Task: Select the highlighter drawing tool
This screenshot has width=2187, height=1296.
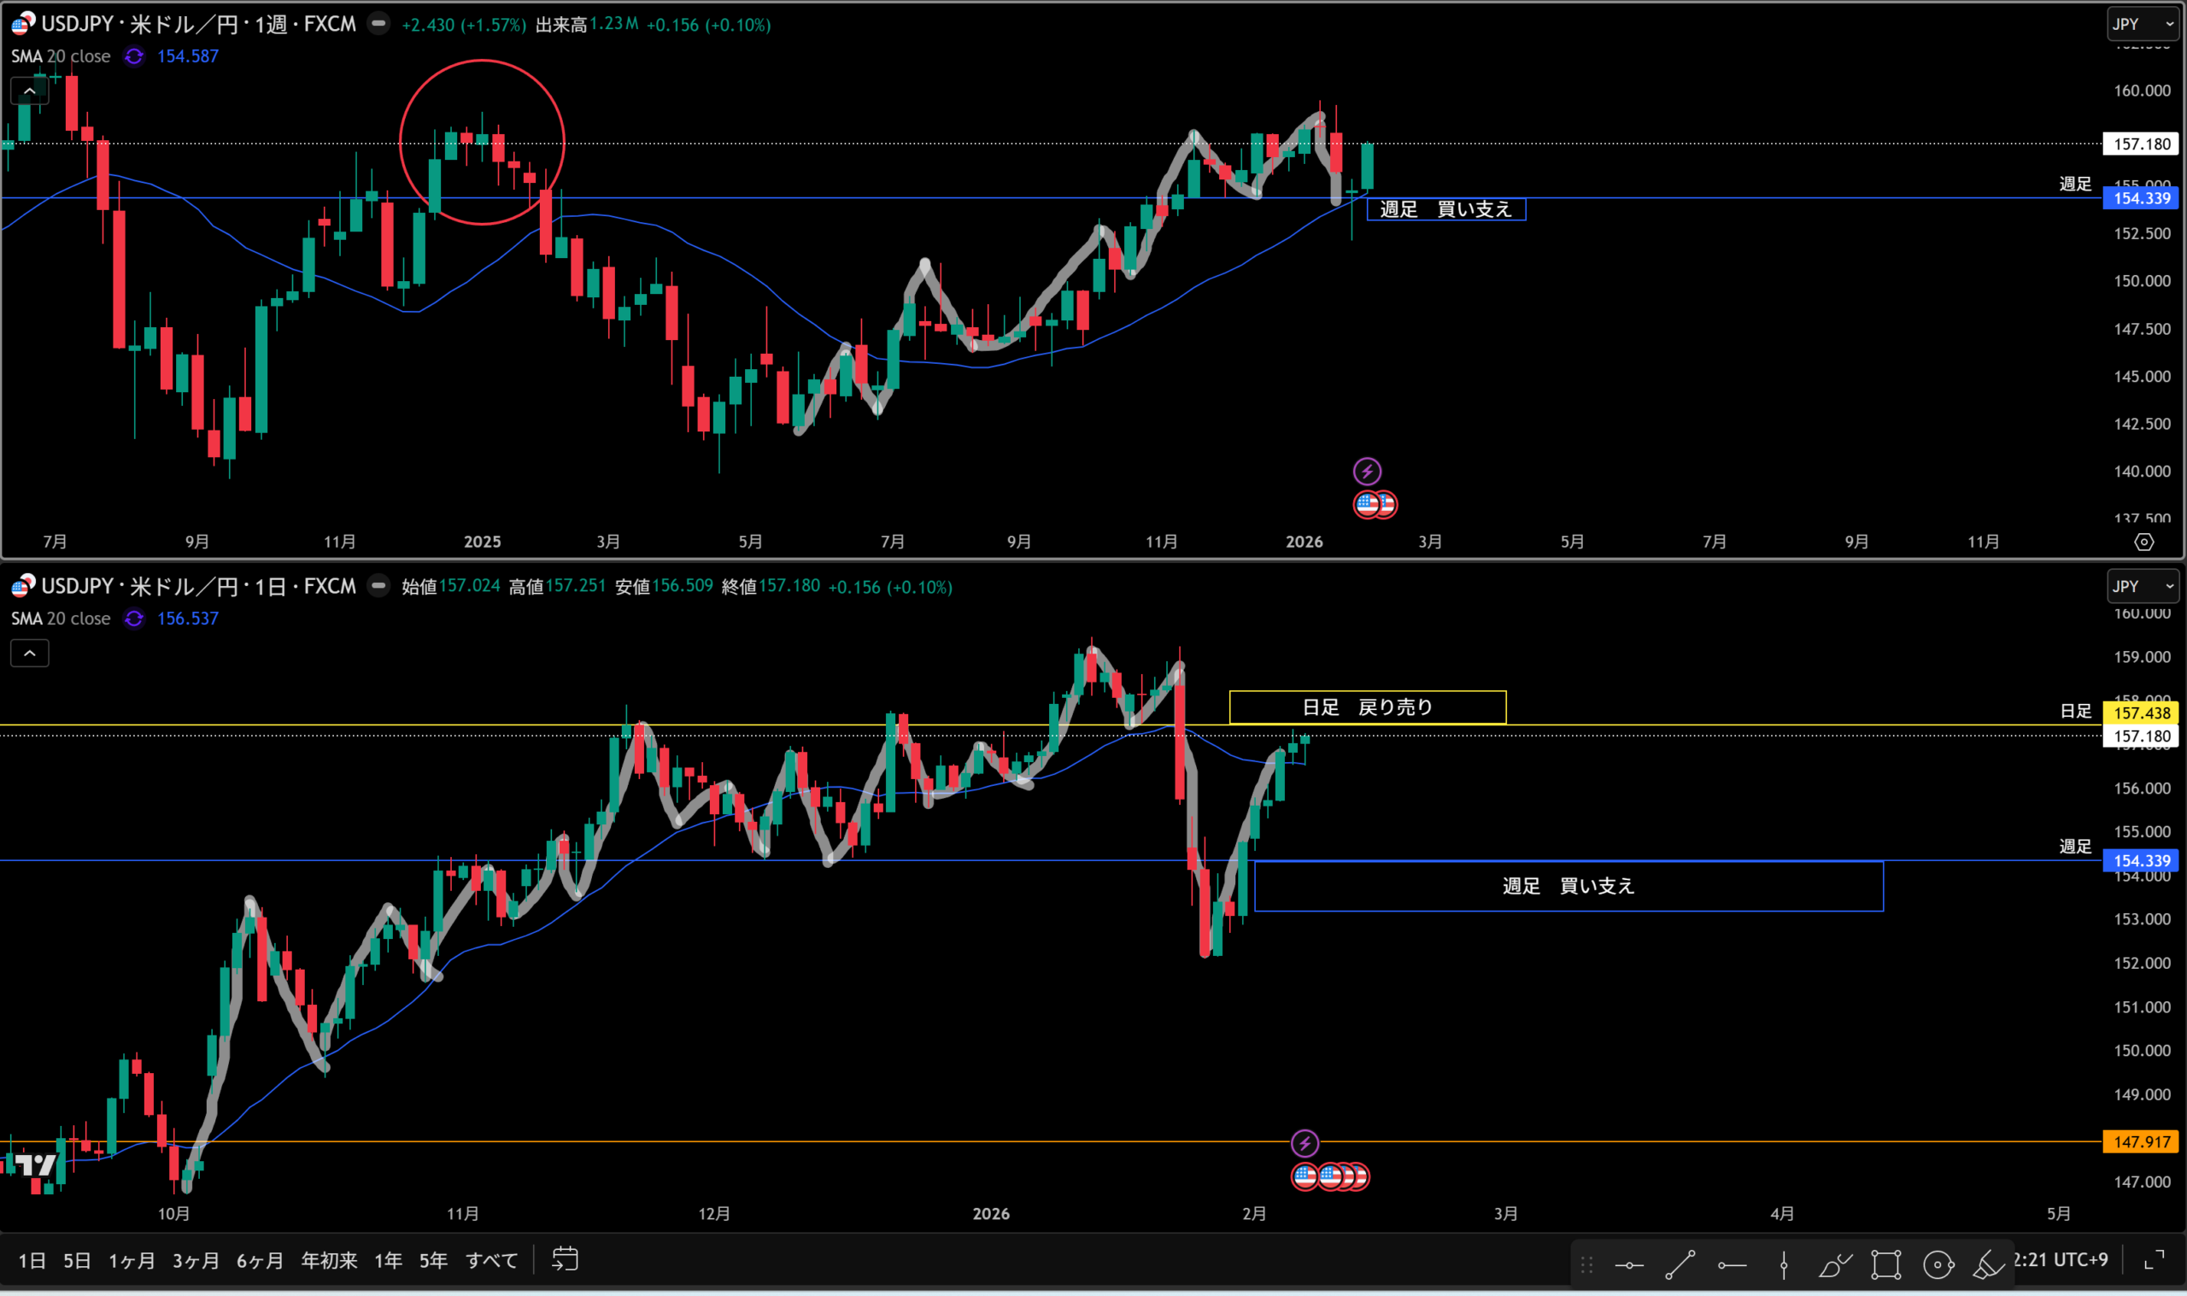Action: (1988, 1264)
